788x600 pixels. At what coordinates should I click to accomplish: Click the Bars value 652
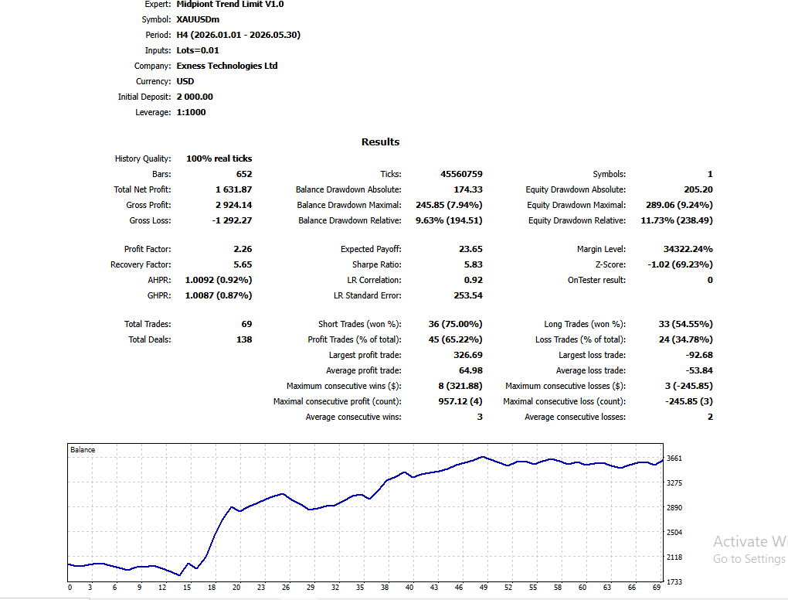pyautogui.click(x=244, y=174)
